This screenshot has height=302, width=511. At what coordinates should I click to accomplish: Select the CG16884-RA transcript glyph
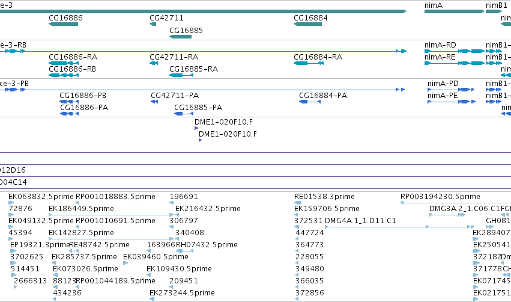coord(309,63)
